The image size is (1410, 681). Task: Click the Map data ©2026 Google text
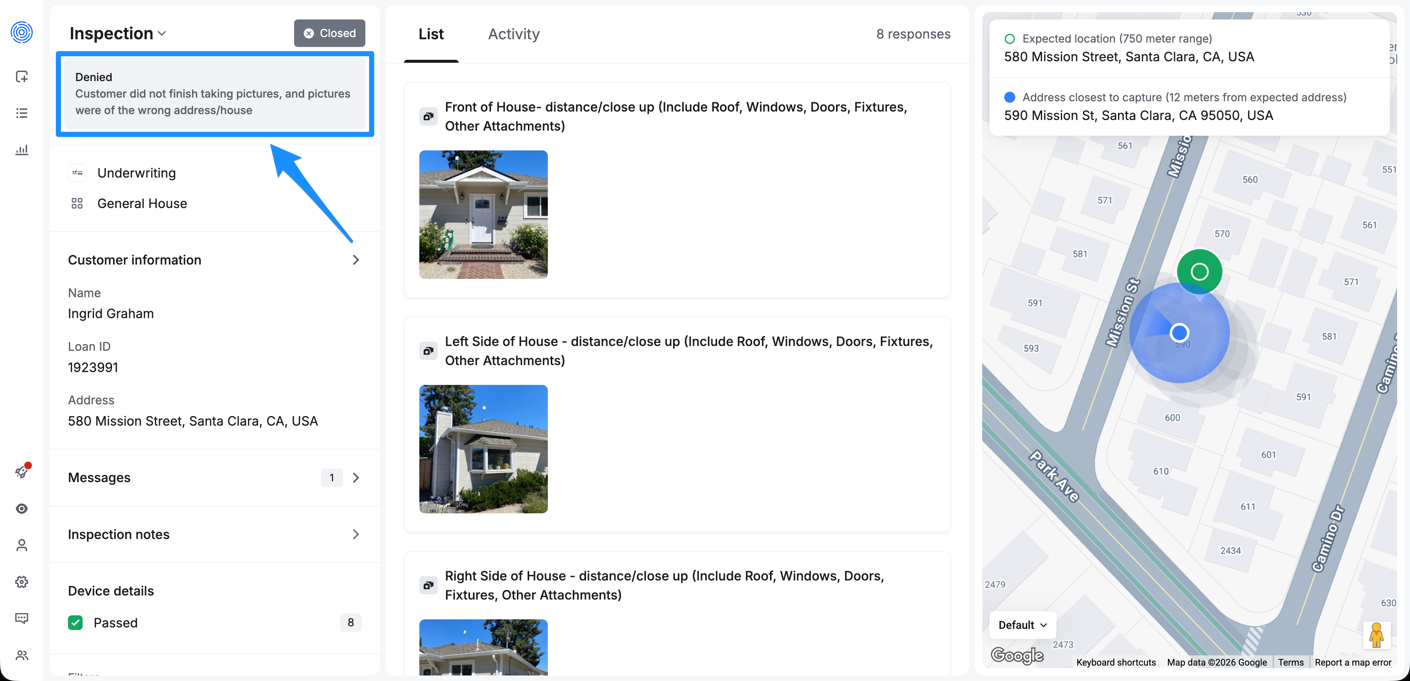[x=1217, y=662]
